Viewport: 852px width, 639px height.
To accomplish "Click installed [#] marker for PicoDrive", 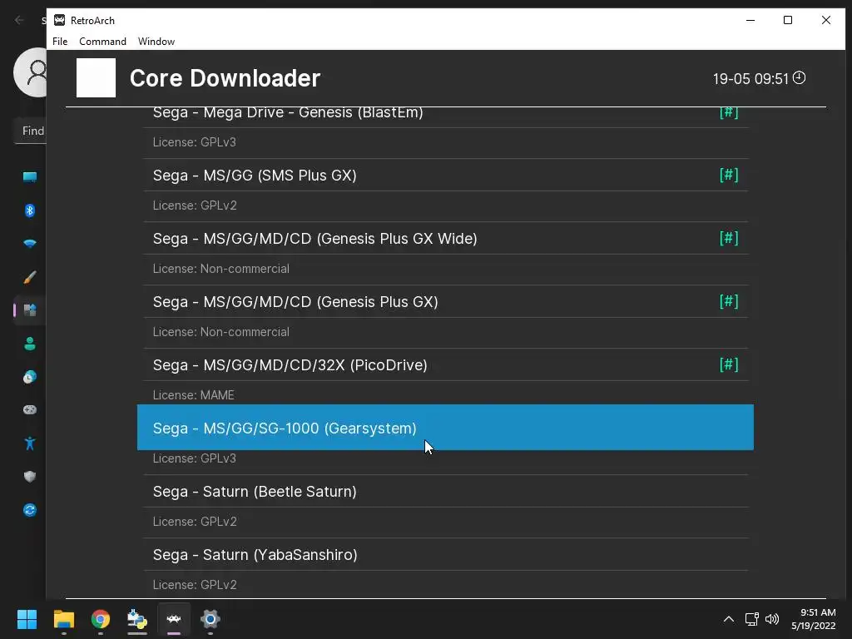I will 729,364.
